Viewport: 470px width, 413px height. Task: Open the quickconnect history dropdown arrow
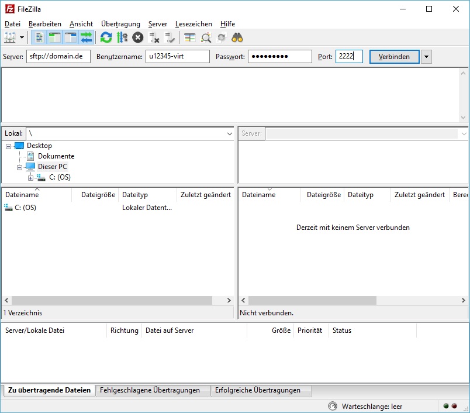click(x=426, y=57)
